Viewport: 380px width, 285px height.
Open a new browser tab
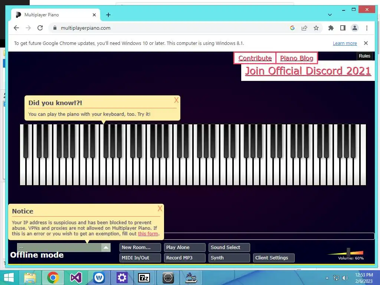point(108,15)
